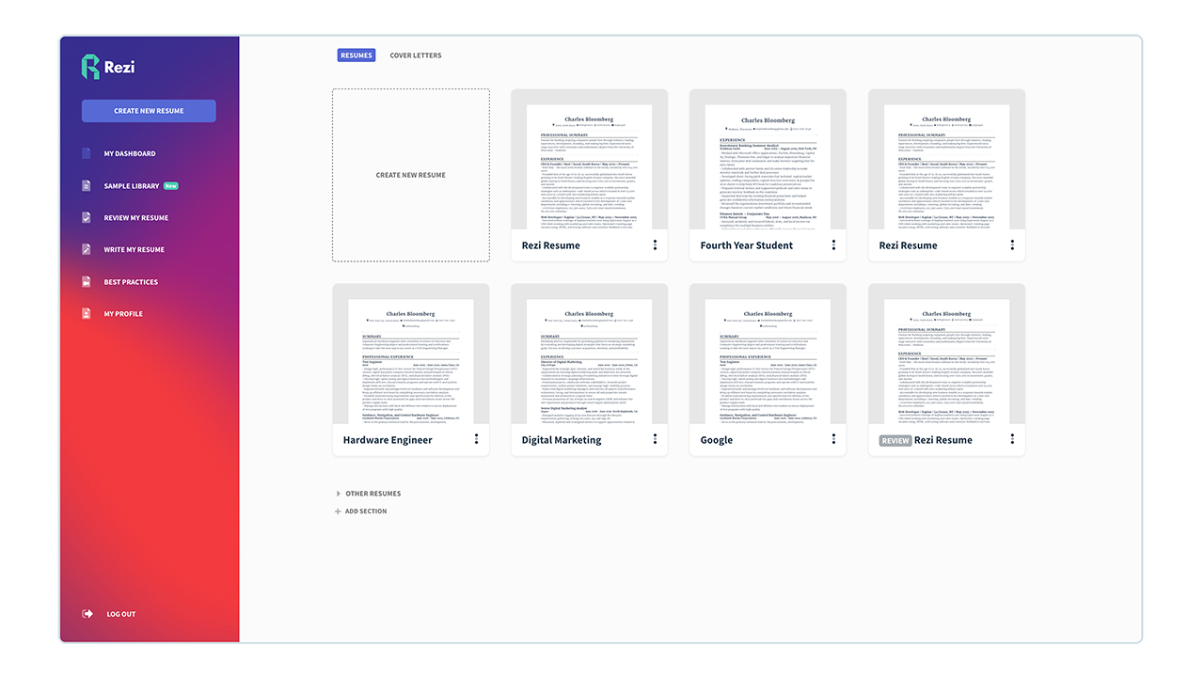Click Add Section below Other Resumes

coord(361,512)
